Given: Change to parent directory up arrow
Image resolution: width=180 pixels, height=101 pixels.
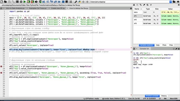Looking at the screenshot, I should (x=178, y=2).
